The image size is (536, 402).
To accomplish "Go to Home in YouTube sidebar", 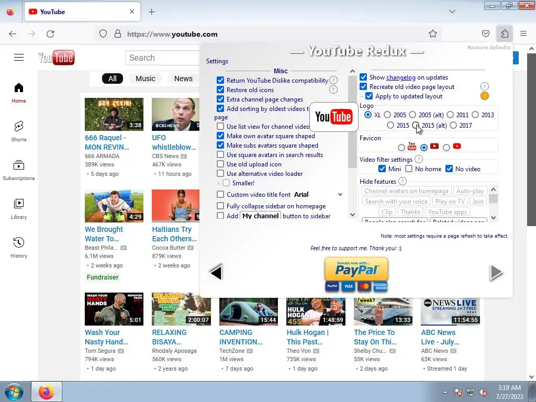I will point(19,93).
